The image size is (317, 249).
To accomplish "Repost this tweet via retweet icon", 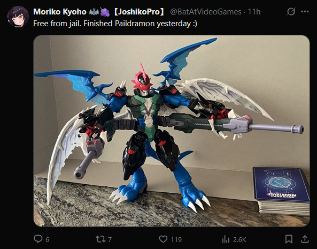I will 100,239.
